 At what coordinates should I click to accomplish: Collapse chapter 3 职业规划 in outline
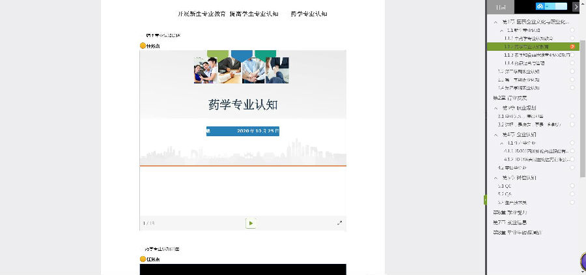coord(496,108)
